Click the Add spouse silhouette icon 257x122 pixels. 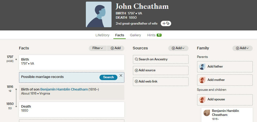point(202,100)
